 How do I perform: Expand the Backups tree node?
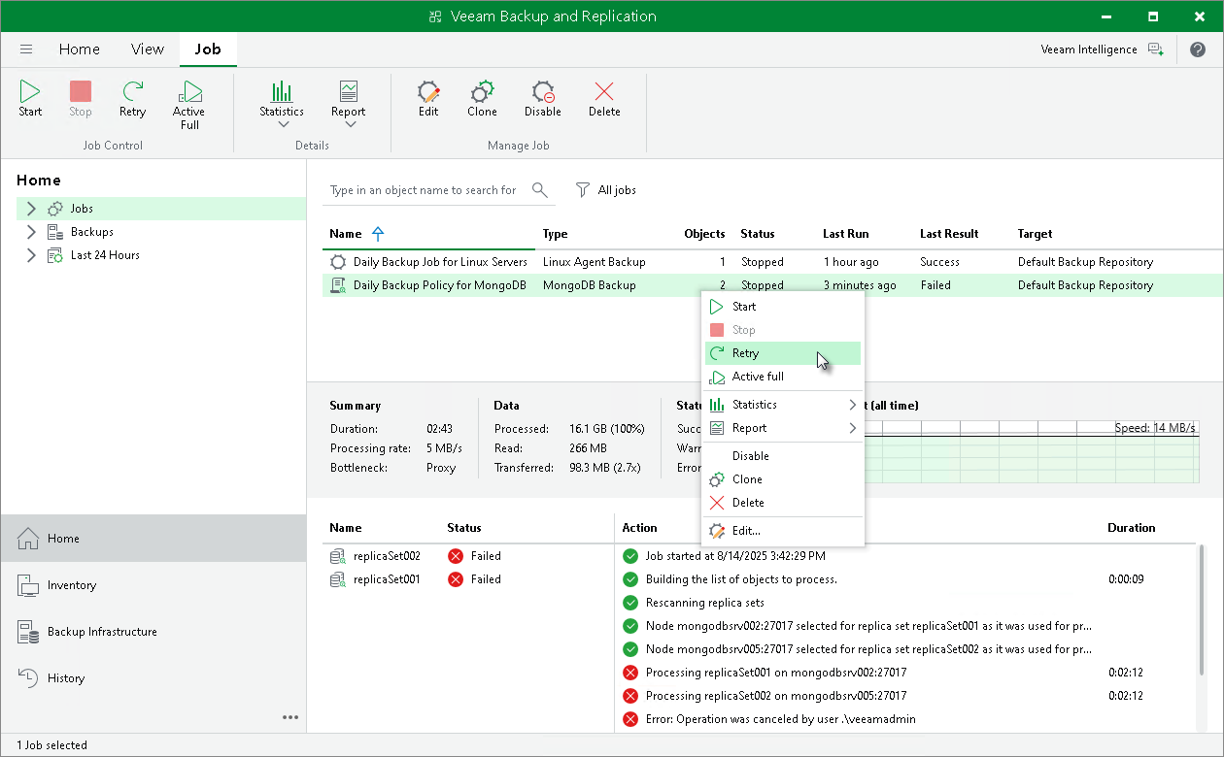click(30, 231)
